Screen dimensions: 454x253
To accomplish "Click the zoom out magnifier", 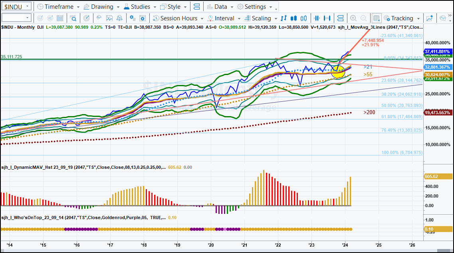I will [363, 18].
